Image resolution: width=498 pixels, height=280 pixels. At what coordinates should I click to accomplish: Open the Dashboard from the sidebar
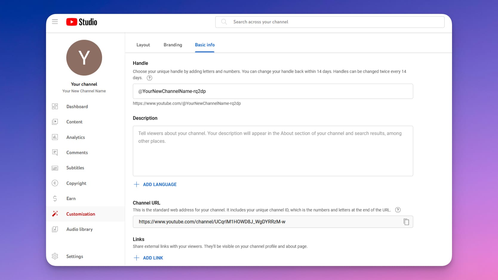pos(55,106)
